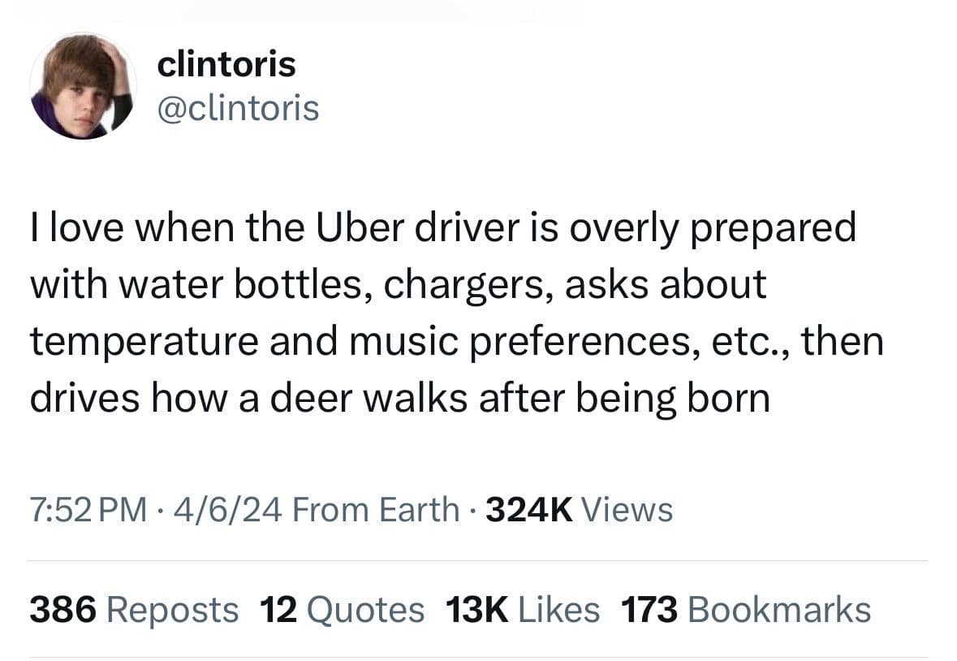Click the word Views label

pyautogui.click(x=627, y=510)
